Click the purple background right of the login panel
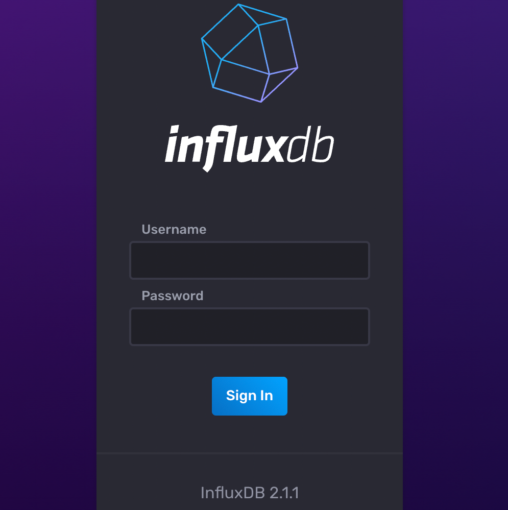 pos(455,255)
